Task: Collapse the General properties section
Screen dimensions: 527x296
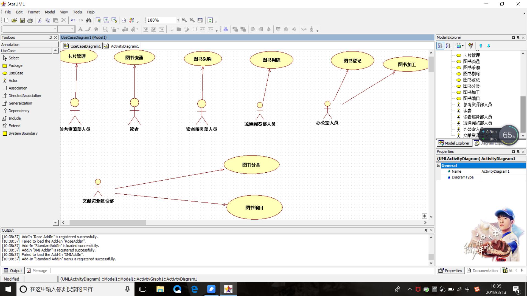Action: (439, 166)
